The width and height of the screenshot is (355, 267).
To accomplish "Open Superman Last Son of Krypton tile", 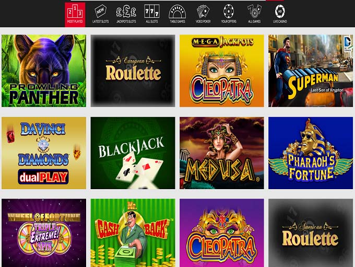I will click(x=311, y=71).
